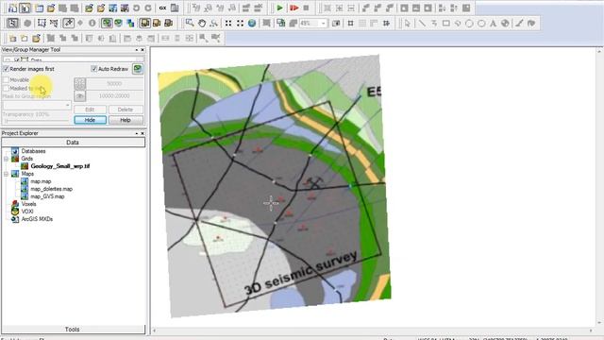Toggle the Movable checkbox

tap(6, 79)
